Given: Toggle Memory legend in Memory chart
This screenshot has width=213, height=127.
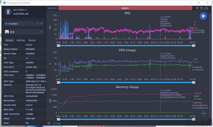Looking at the screenshot, I should (x=197, y=103).
